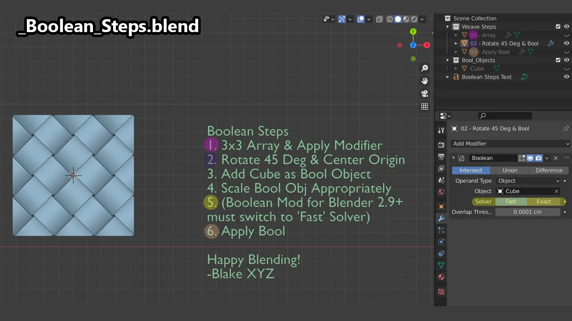Collapse the Bool_Objects collection

tap(447, 60)
